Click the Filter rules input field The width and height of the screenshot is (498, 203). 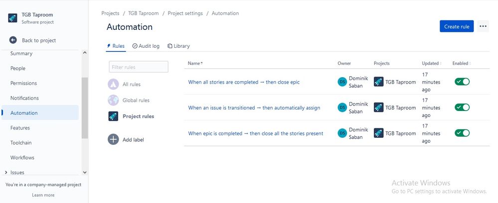pos(139,67)
